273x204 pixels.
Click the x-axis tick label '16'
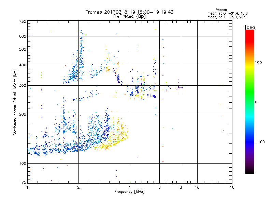click(x=232, y=187)
